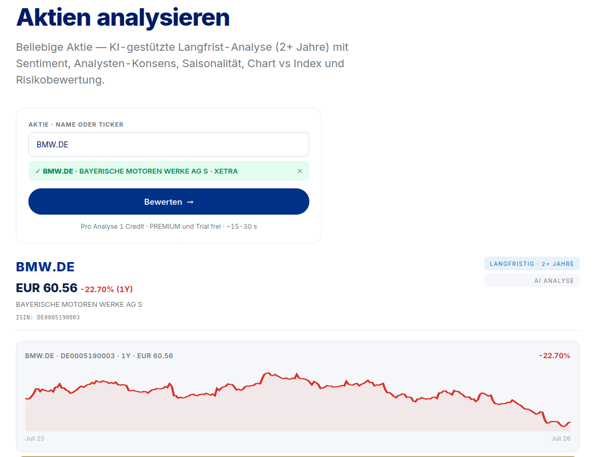This screenshot has height=457, width=599.
Task: Click the Juli 26 axis label
Action: coord(561,438)
